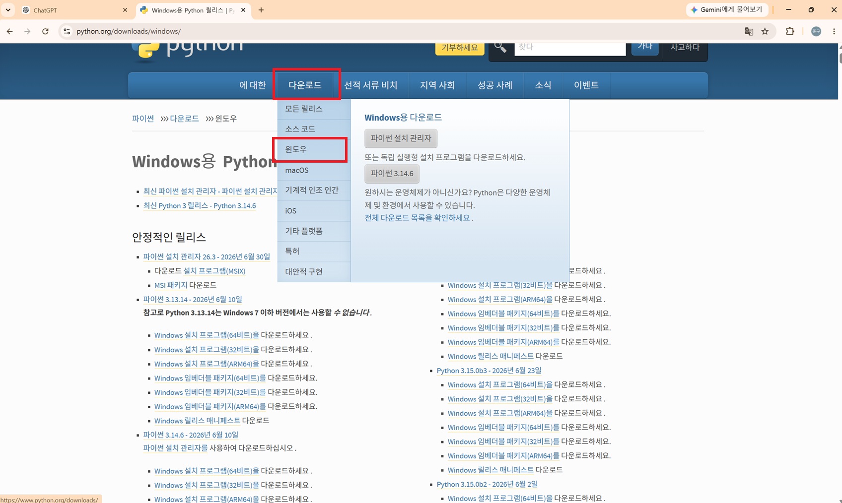Image resolution: width=842 pixels, height=503 pixels.
Task: Select 기계적 인조 인간 in the dropdown
Action: 314,190
